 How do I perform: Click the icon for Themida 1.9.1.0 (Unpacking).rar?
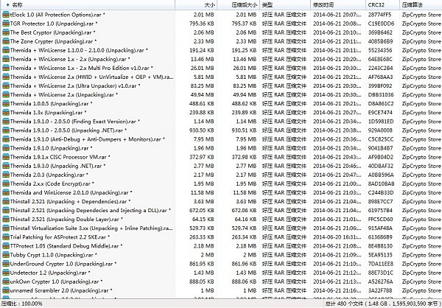coord(6,148)
